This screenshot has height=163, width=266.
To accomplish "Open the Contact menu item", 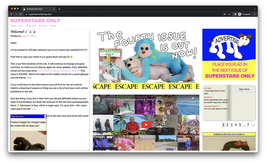I will coord(42,26).
